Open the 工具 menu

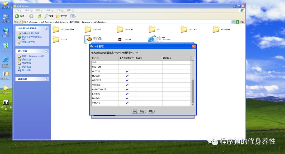click(60, 10)
